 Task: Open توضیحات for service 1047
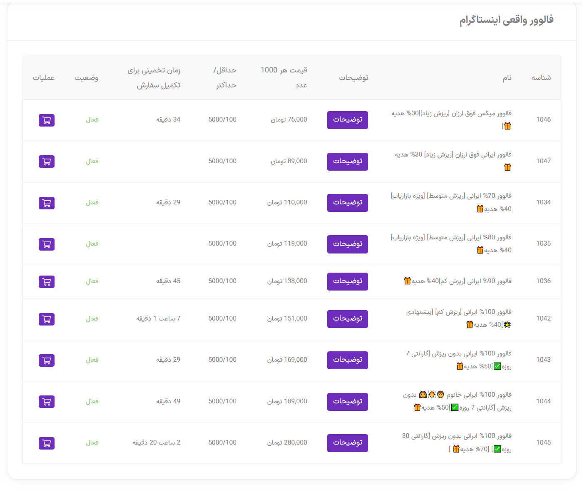tap(348, 162)
